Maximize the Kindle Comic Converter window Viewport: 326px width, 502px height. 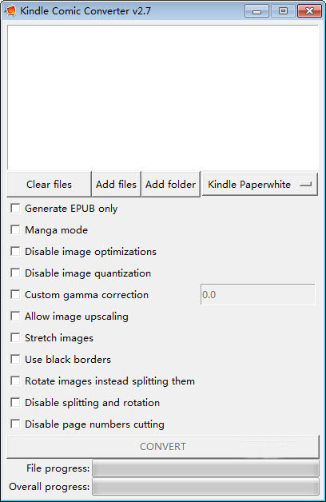(283, 11)
